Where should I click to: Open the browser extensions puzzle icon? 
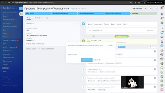pyautogui.click(x=139, y=3)
